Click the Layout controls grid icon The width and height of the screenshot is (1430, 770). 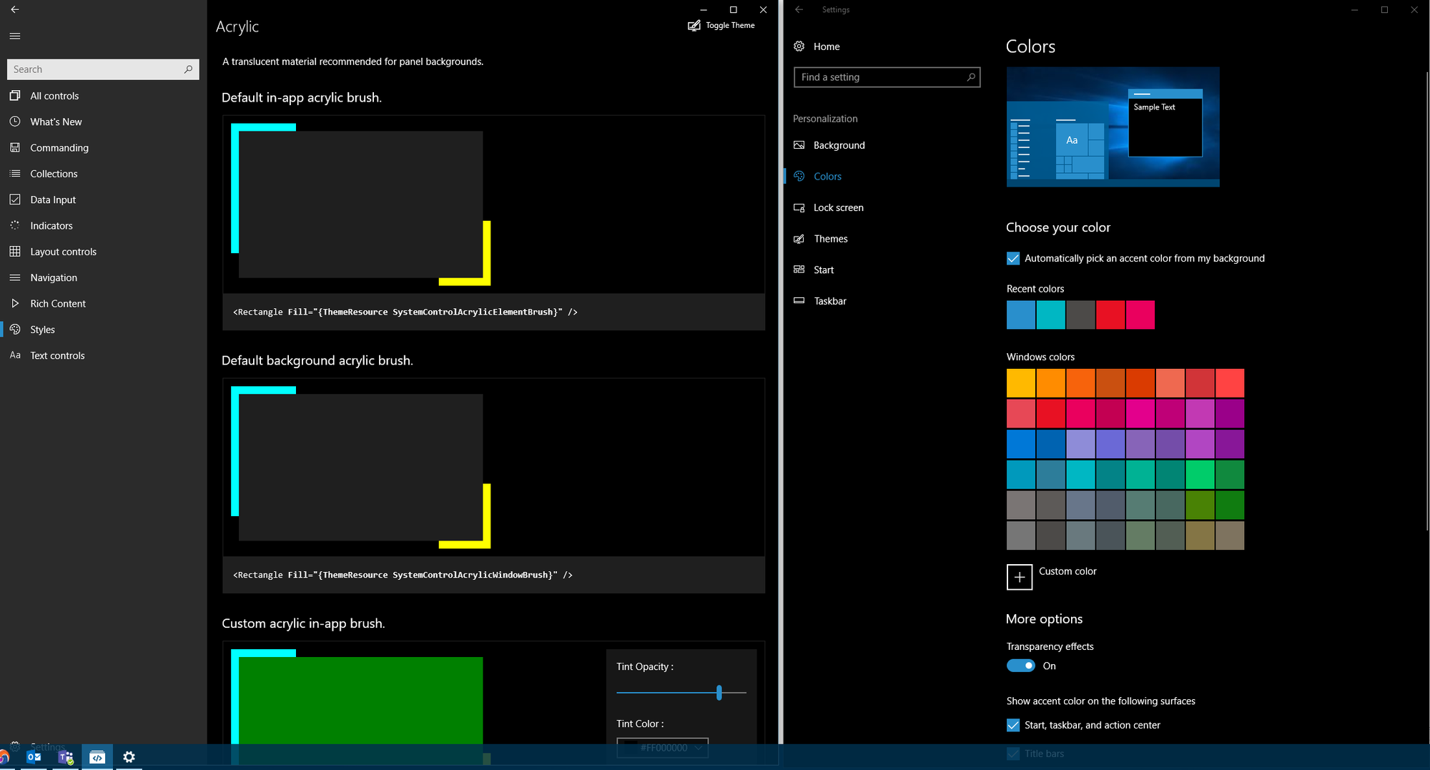point(15,252)
